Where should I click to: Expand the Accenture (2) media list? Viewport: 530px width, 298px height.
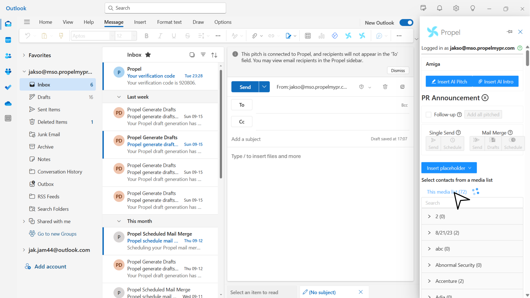tap(429, 281)
